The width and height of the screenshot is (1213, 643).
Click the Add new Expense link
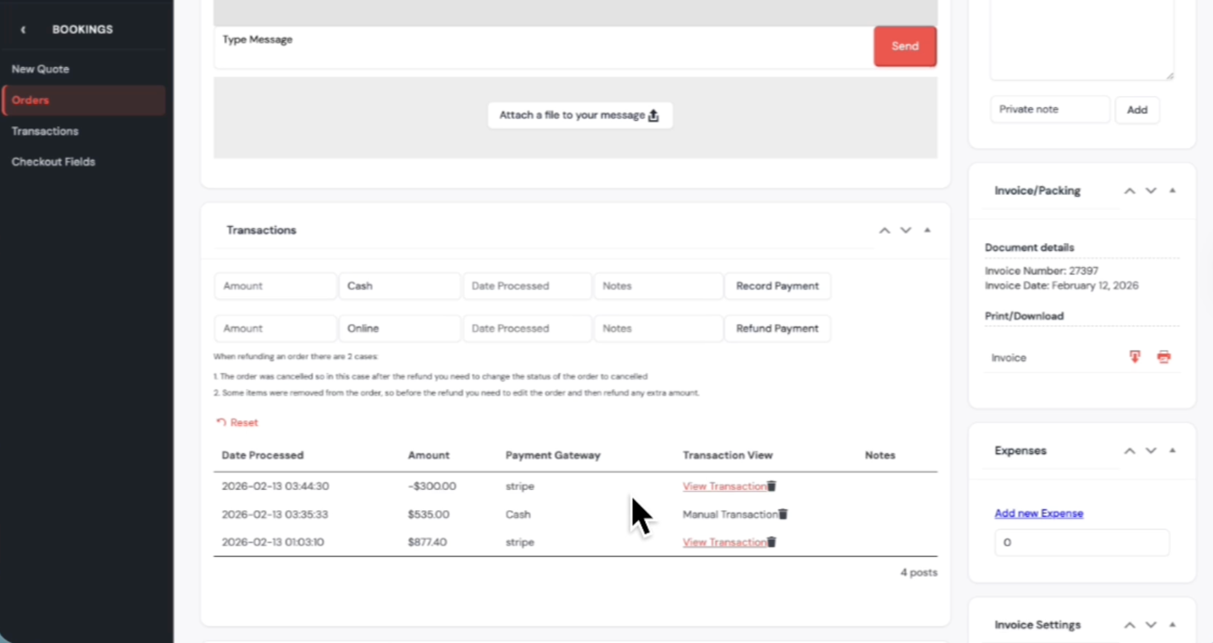point(1039,513)
